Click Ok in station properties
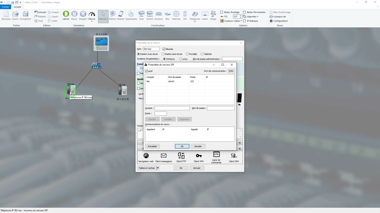Viewport: 380px width, 213px height. pos(181,168)
